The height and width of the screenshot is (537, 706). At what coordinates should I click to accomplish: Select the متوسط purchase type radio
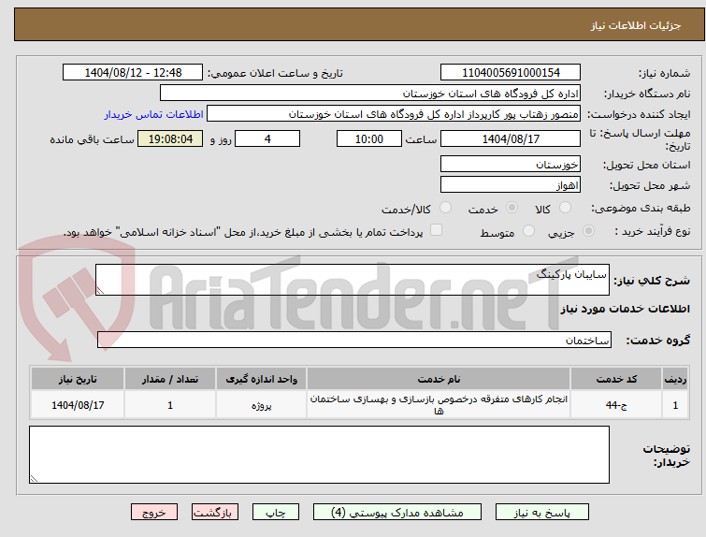[528, 231]
